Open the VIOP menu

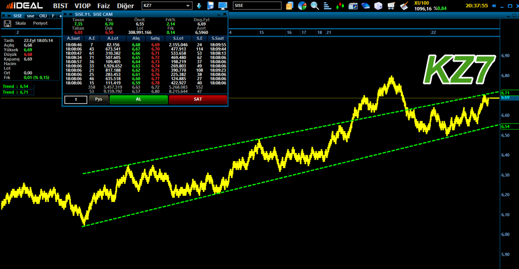83,6
